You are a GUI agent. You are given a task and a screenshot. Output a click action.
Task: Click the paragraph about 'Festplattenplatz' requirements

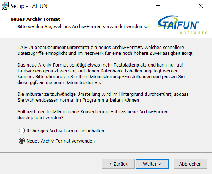tap(101, 74)
